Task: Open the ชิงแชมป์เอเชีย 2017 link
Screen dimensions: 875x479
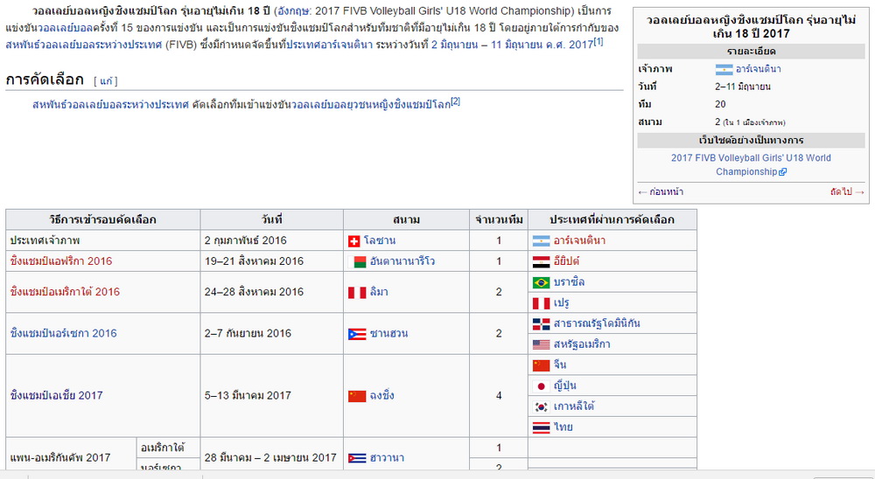Action: (56, 395)
